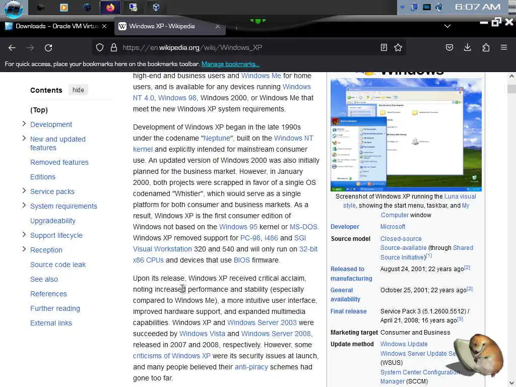
Task: Expand the System requirements chevron
Action: (24, 206)
